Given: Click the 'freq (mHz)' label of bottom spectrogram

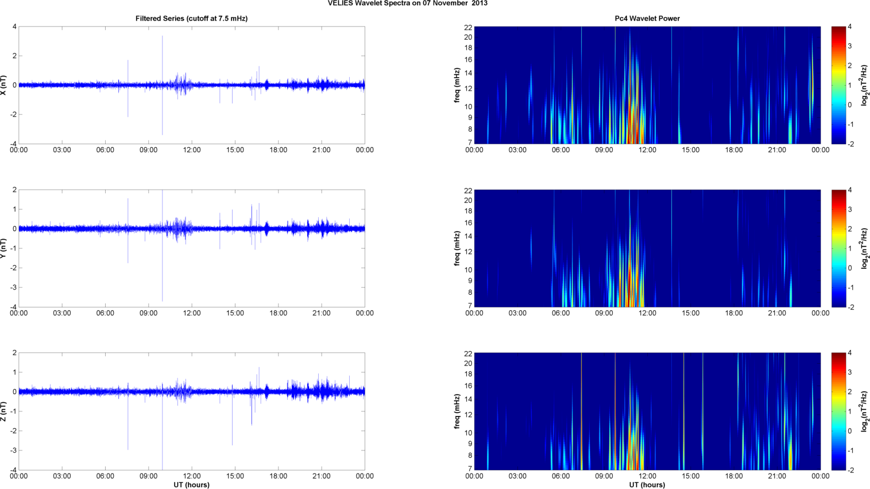Looking at the screenshot, I should [x=457, y=411].
